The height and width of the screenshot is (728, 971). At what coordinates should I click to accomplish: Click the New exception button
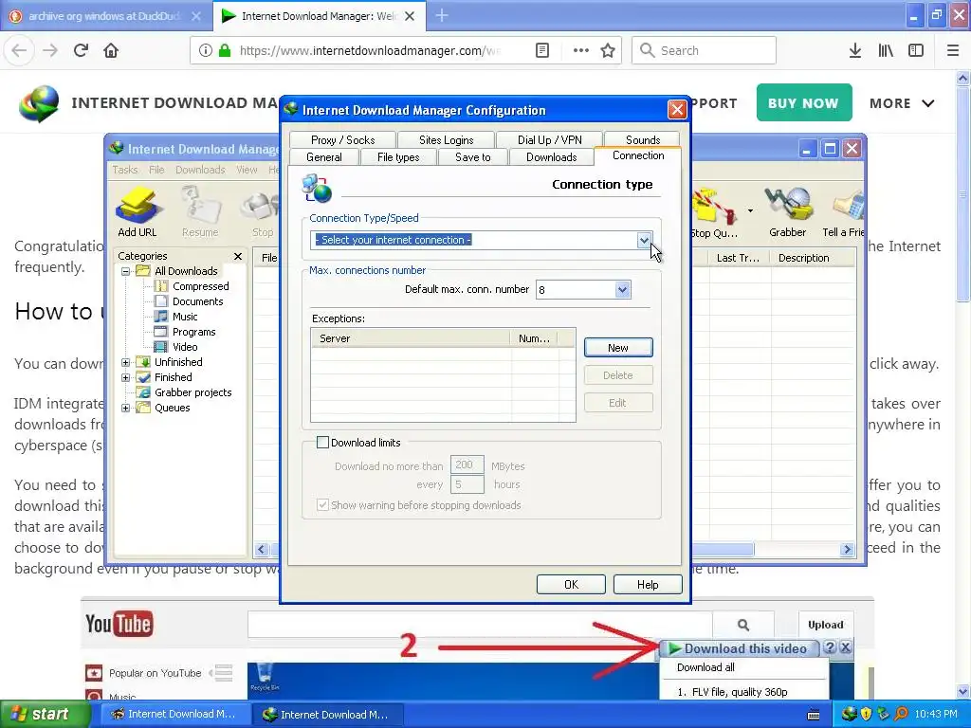tap(618, 348)
